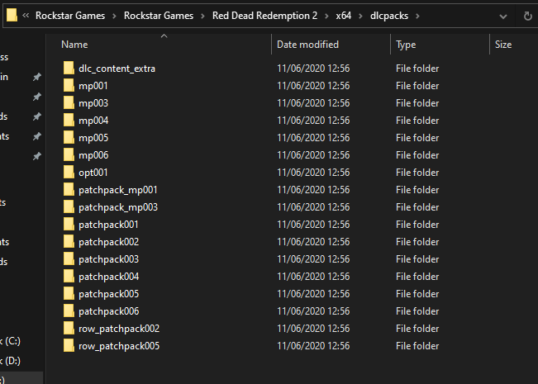Select the patchpack001 folder name

[x=108, y=225]
